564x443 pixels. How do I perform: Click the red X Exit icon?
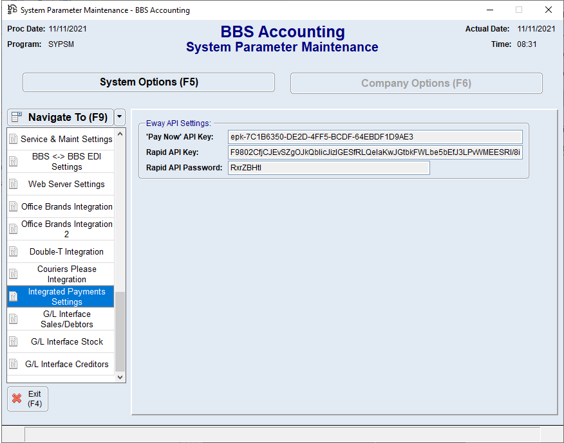tap(17, 399)
